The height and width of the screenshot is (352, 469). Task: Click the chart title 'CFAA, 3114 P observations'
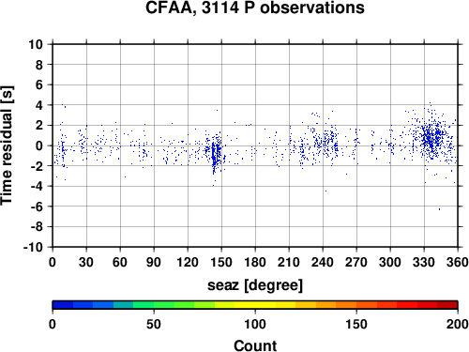tap(255, 8)
